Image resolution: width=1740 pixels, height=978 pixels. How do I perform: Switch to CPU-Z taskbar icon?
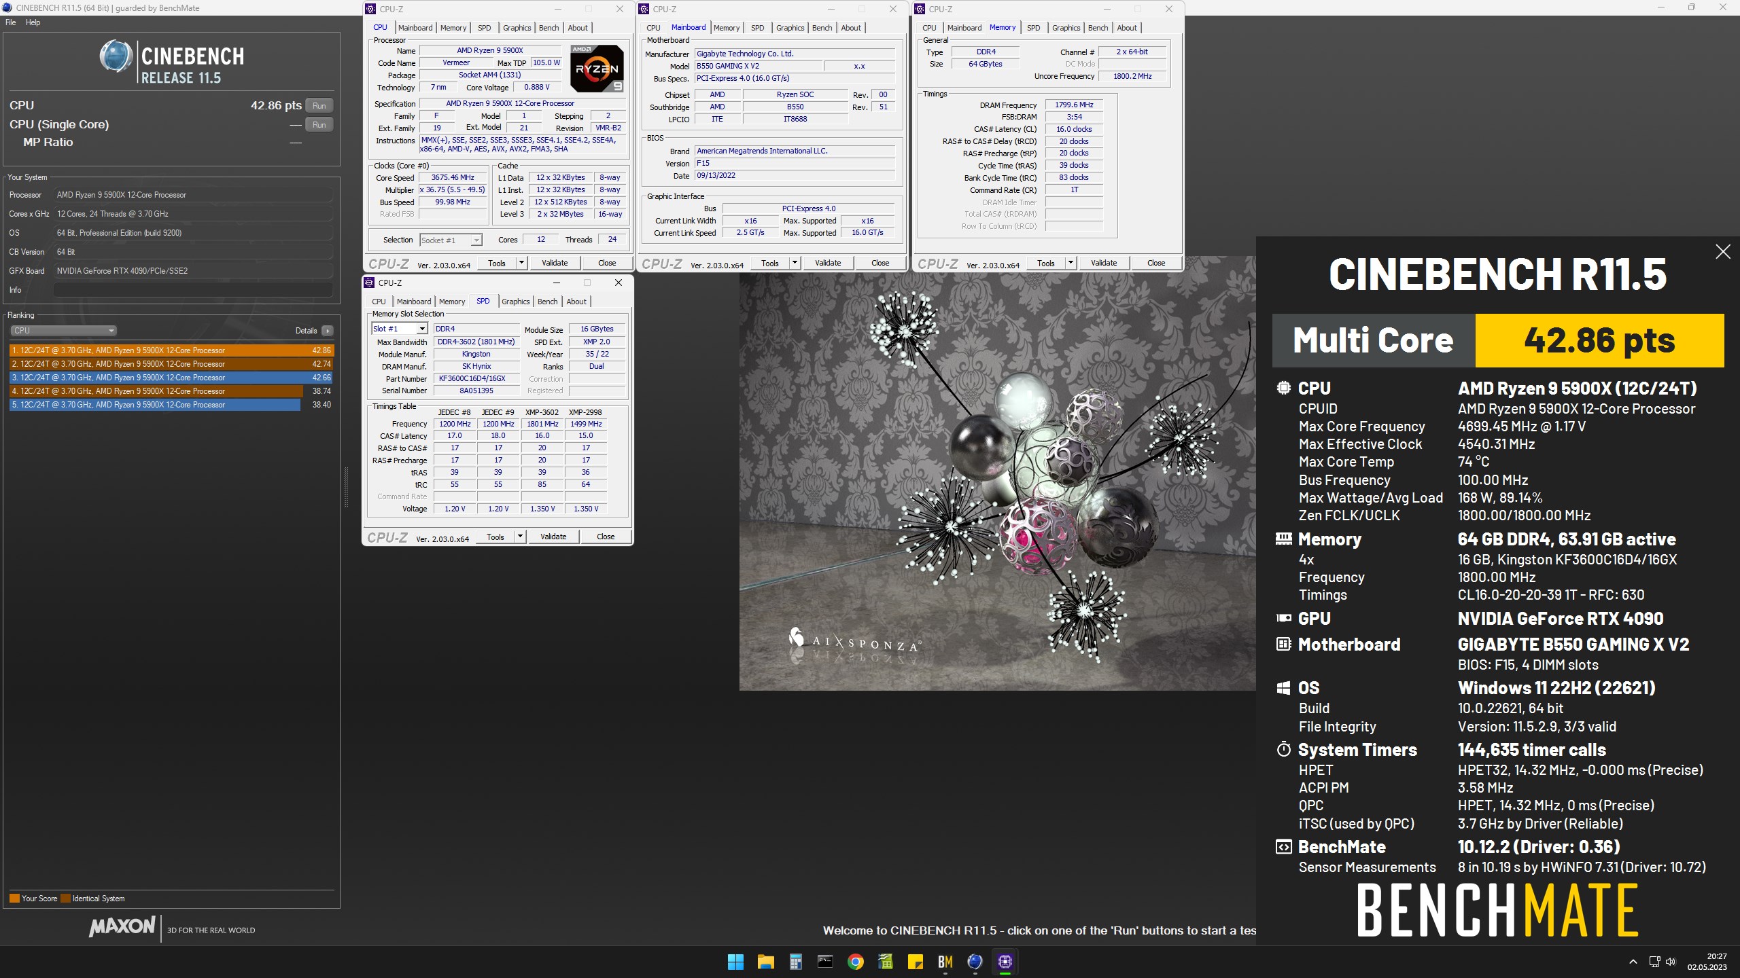click(1005, 961)
